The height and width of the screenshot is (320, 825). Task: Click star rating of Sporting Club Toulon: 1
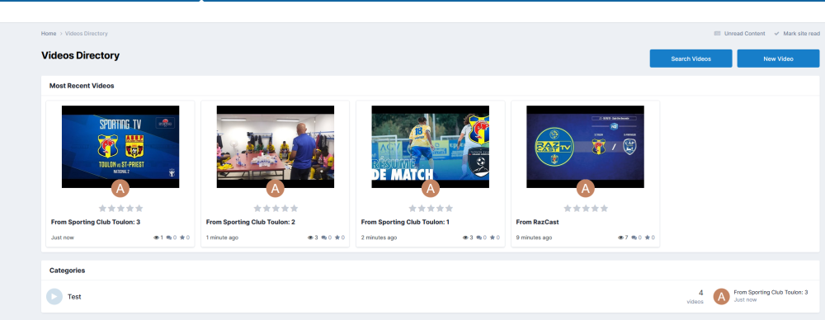tap(431, 209)
